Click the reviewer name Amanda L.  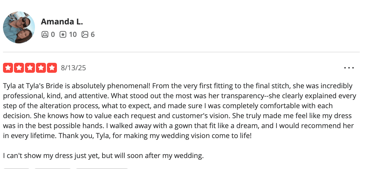click(x=62, y=22)
